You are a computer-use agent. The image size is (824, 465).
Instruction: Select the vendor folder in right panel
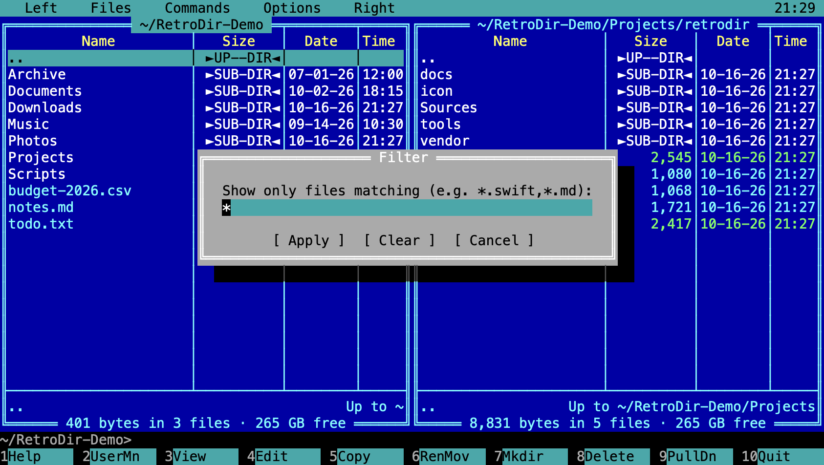618,141
